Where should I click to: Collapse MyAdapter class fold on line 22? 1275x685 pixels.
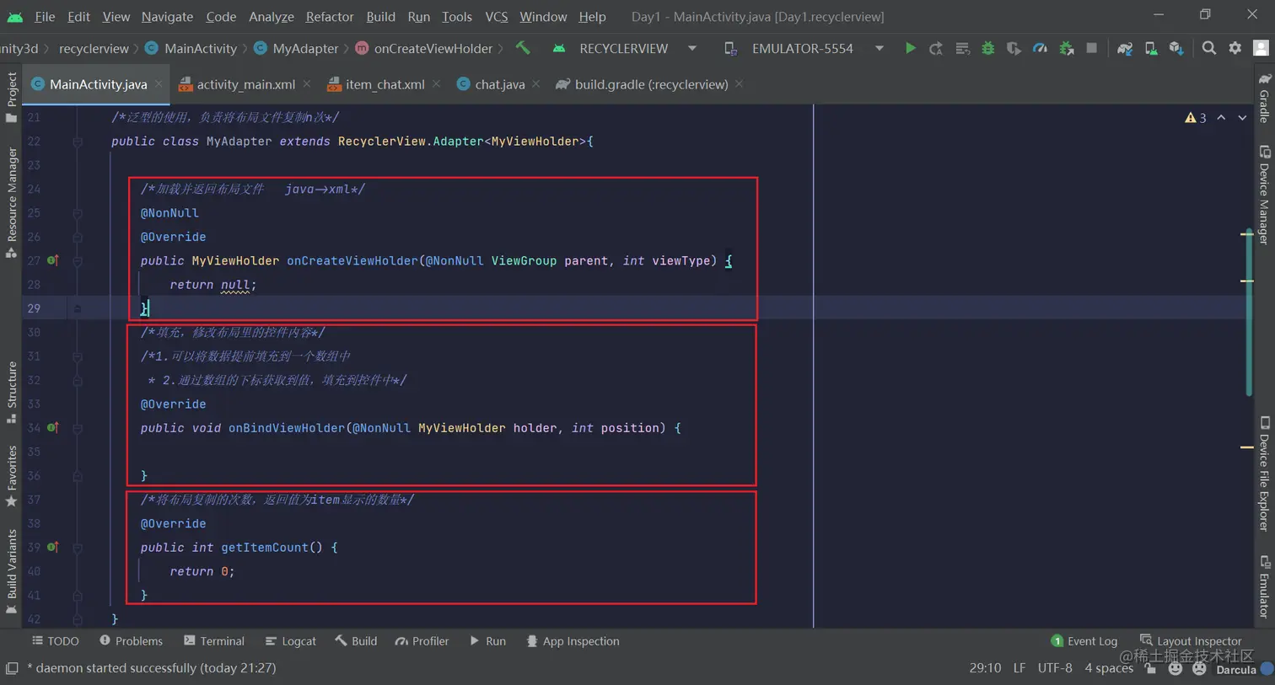click(77, 142)
